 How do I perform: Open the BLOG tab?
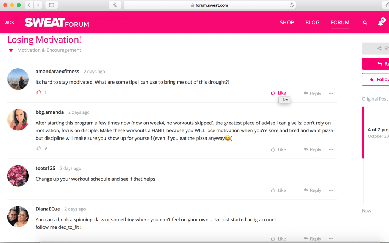(x=312, y=22)
